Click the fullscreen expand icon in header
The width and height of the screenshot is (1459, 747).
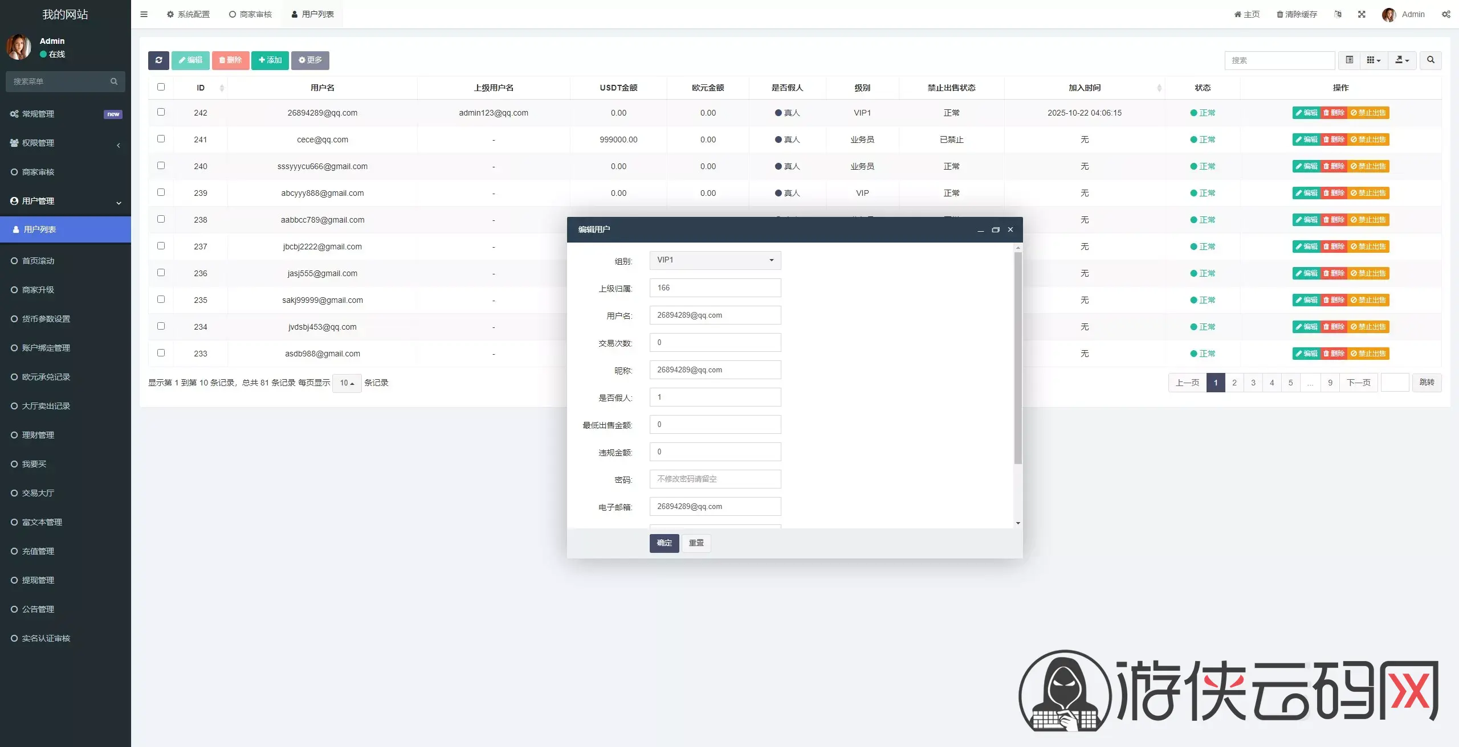(1362, 14)
